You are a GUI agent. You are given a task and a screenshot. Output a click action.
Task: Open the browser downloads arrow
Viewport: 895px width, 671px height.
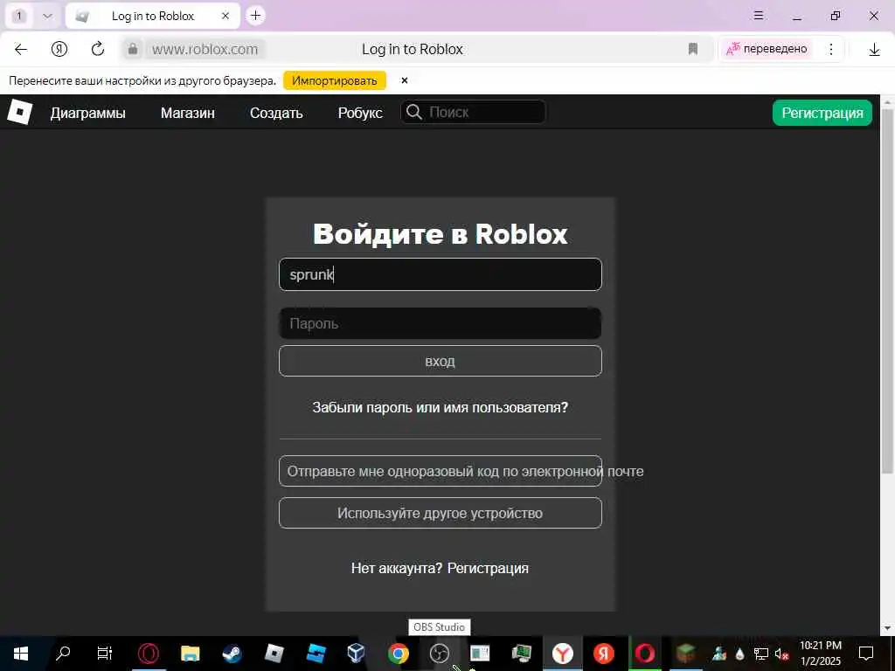point(874,50)
